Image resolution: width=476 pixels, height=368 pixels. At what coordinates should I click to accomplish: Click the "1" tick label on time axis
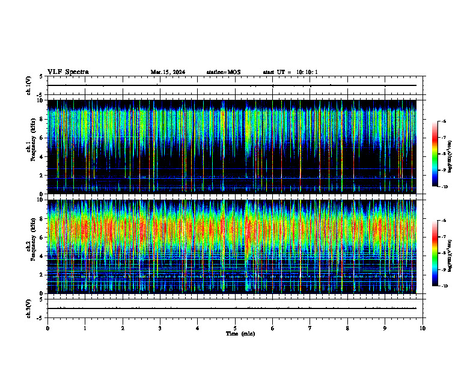[x=85, y=328]
